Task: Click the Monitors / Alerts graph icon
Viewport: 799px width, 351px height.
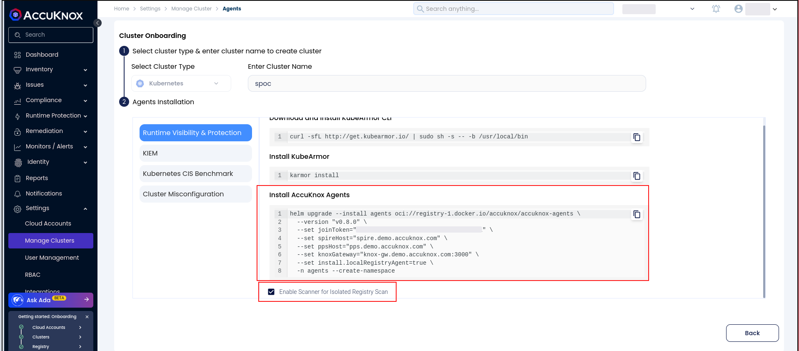Action: point(17,147)
